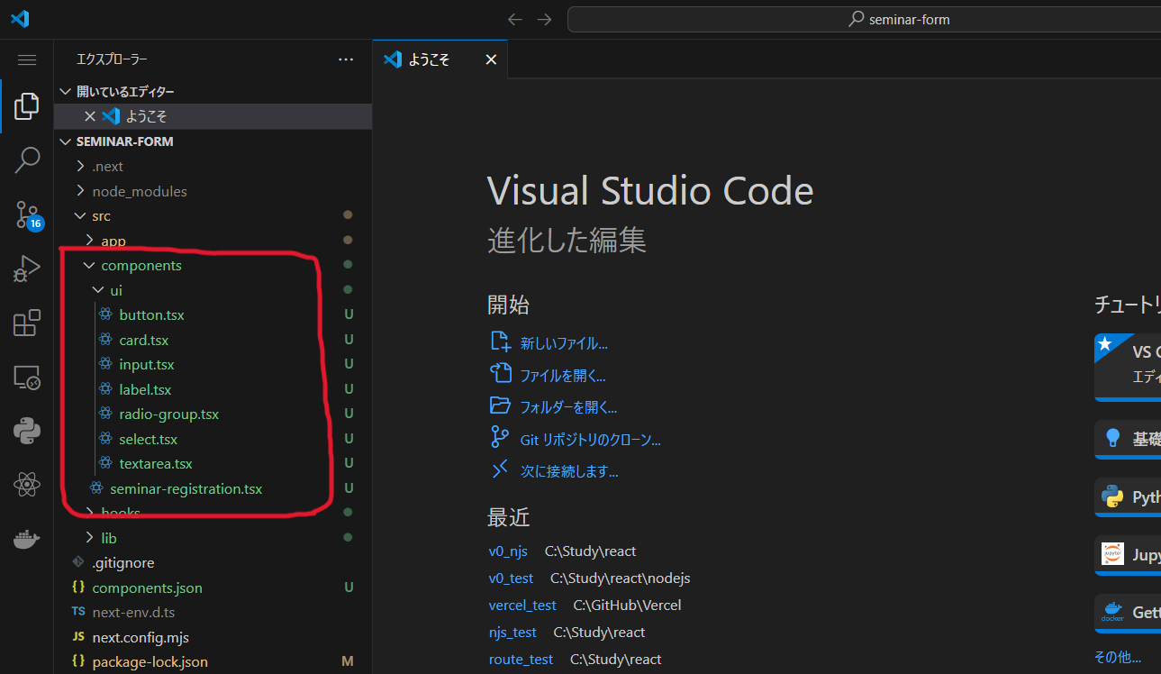
Task: Open the Remote Explorer sidebar icon
Action: (26, 378)
